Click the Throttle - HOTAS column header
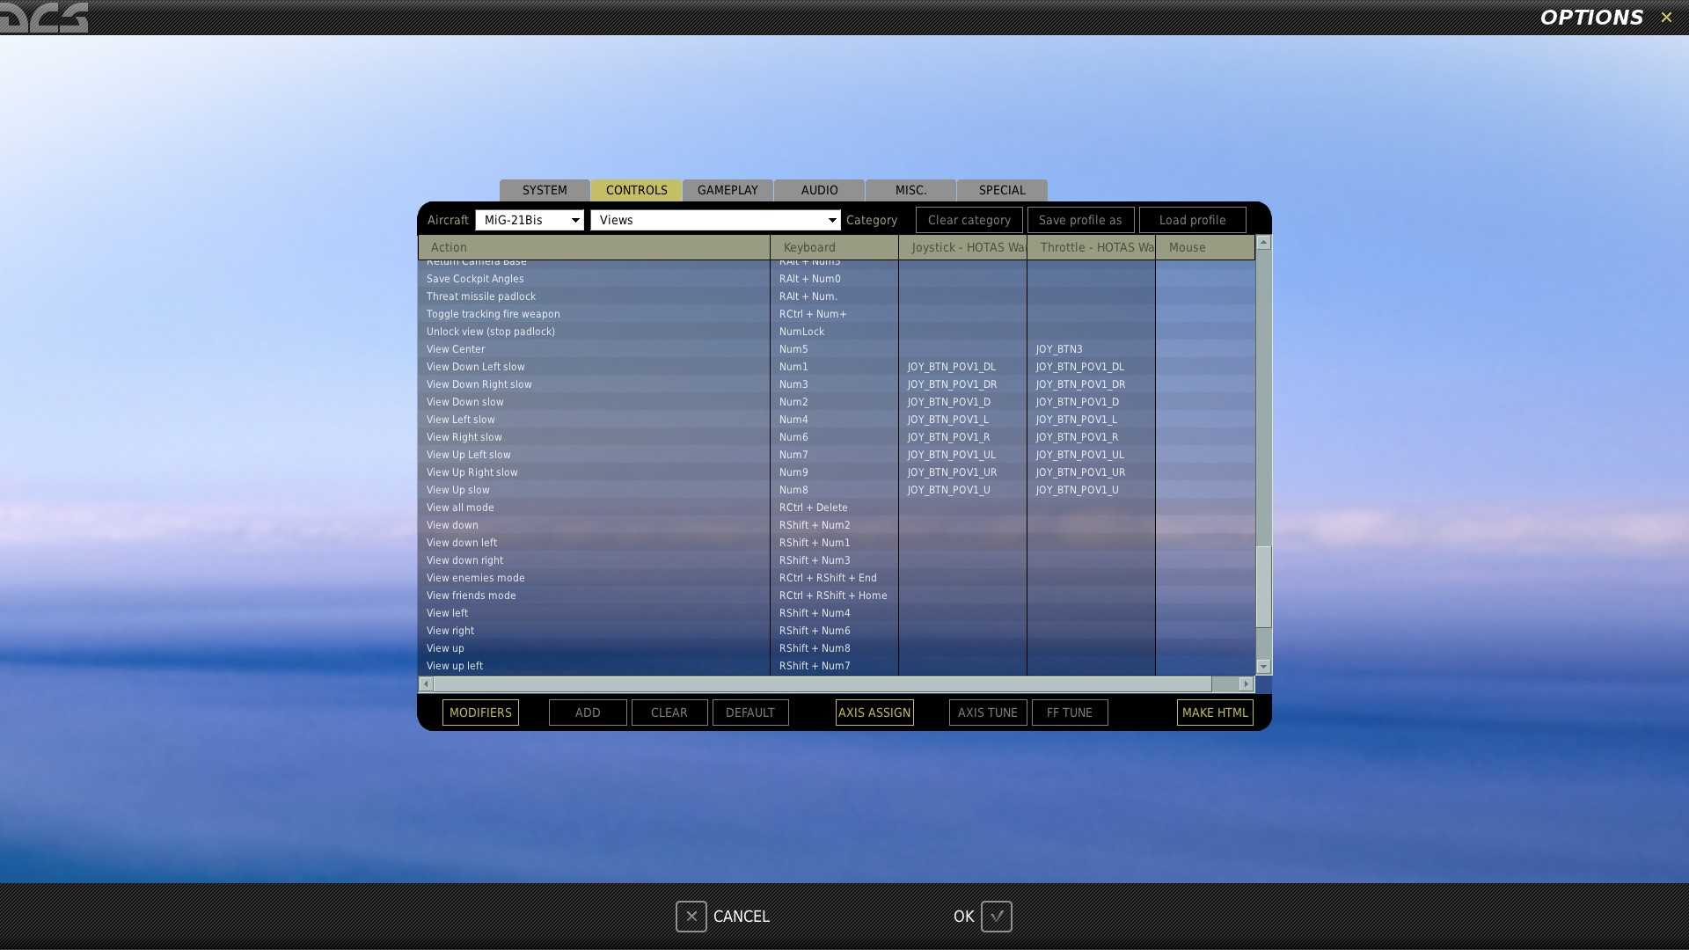The image size is (1689, 950). pos(1091,247)
